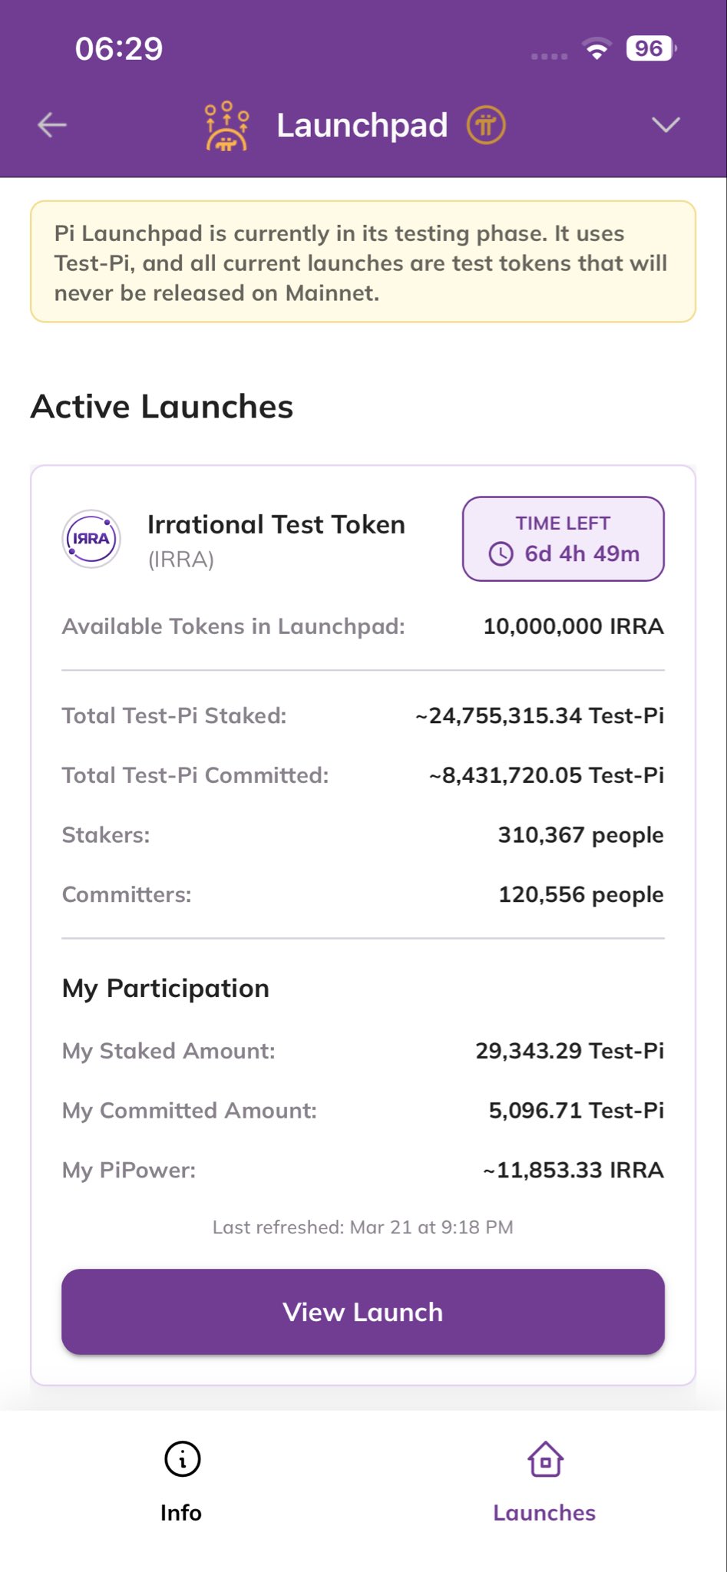Click the Launchpad rocket logo icon
Image resolution: width=727 pixels, height=1572 pixels.
[x=226, y=125]
